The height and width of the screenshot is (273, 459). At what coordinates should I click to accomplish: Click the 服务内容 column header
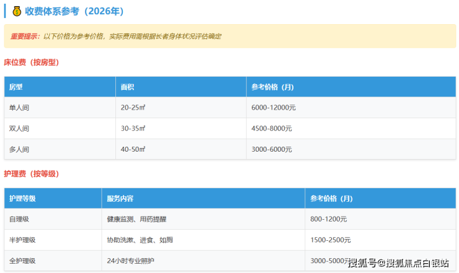(120, 199)
